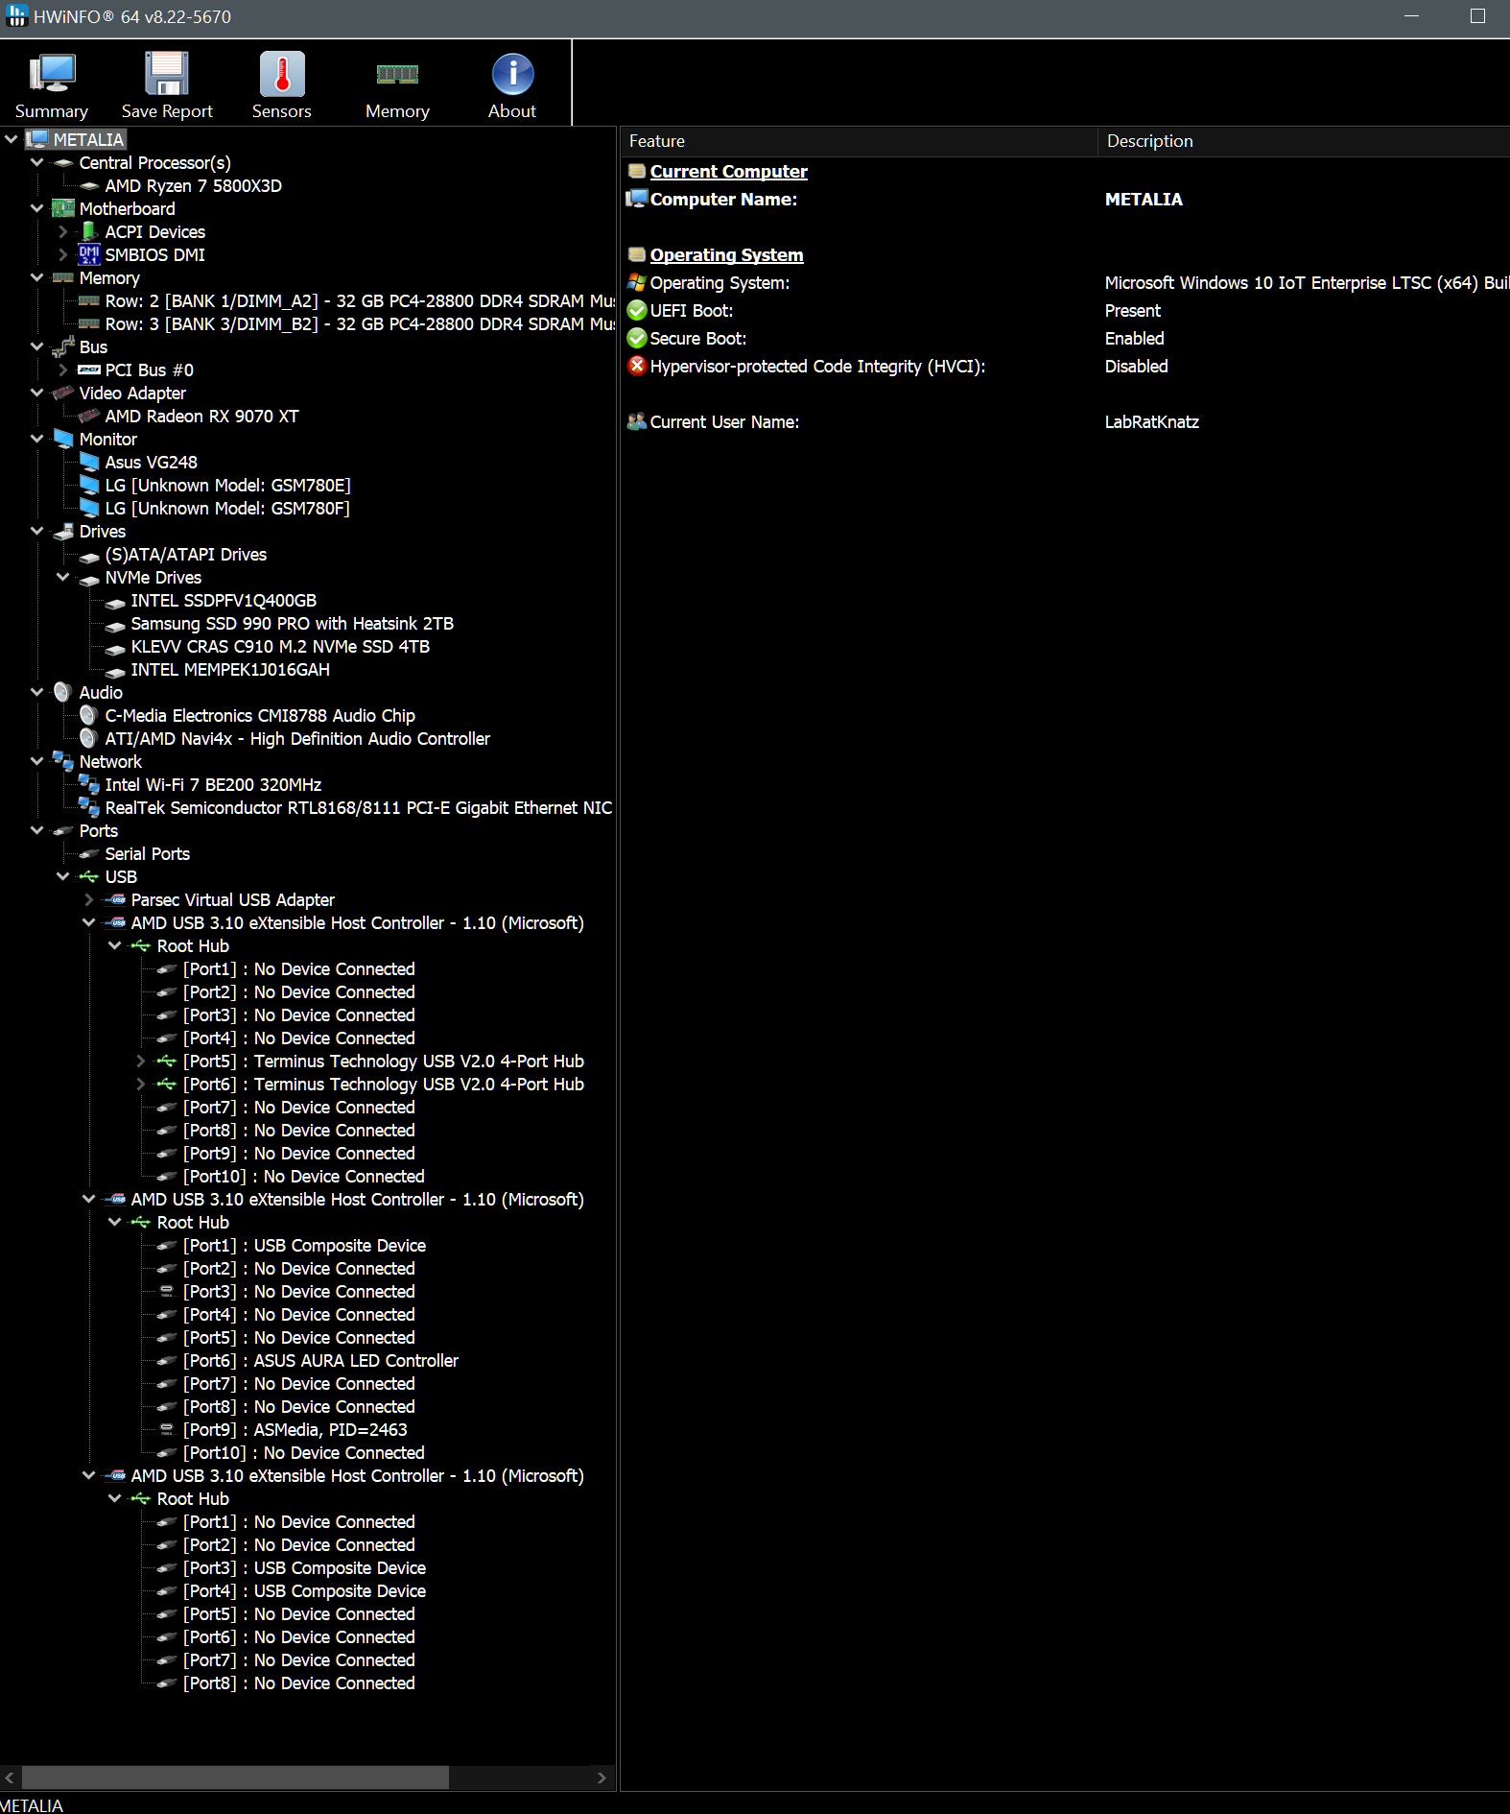Viewport: 1510px width, 1814px height.
Task: Select Samsung SSD 990 PRO drive
Action: tap(292, 623)
